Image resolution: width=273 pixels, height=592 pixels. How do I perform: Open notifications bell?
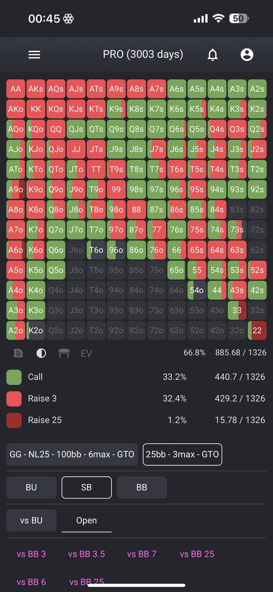click(212, 55)
